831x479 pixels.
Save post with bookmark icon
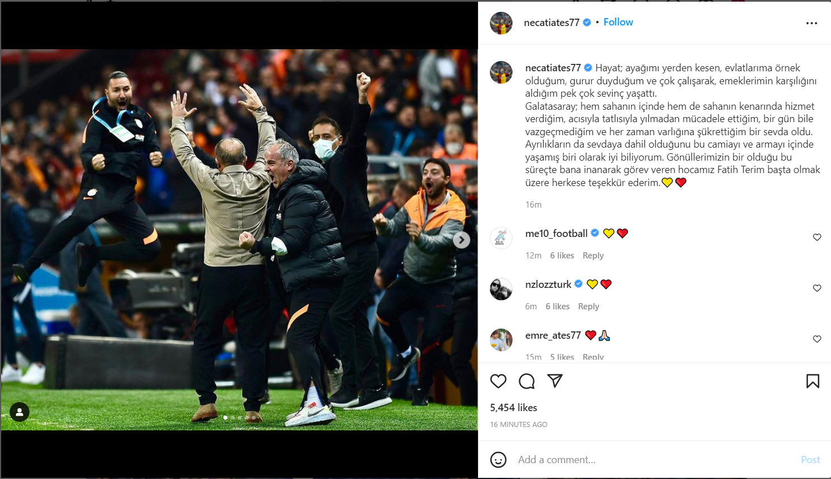click(812, 381)
